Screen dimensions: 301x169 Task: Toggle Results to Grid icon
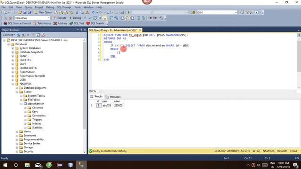pos(127,18)
